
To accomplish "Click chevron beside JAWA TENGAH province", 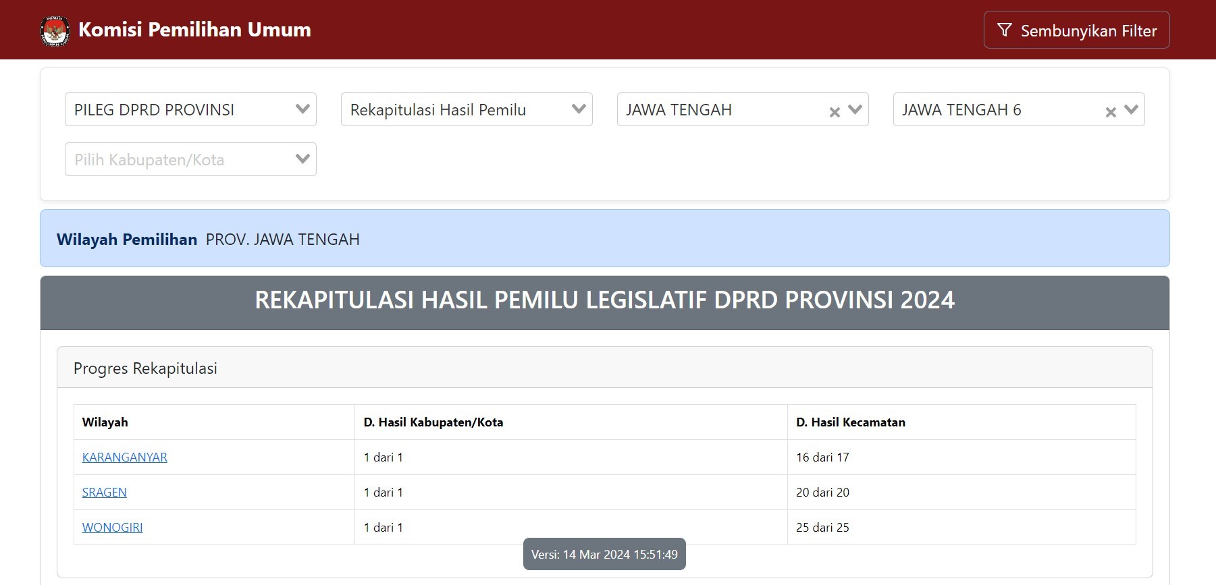I will click(x=855, y=109).
